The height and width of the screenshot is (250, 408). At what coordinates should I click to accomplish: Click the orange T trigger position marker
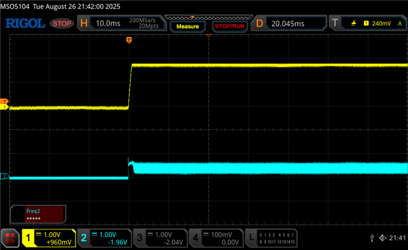coord(129,40)
